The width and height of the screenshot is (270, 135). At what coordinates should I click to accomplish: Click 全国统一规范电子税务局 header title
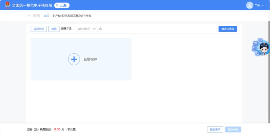[x=32, y=5]
